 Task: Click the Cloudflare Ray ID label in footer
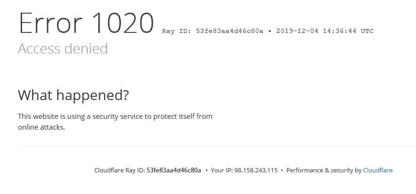point(120,170)
